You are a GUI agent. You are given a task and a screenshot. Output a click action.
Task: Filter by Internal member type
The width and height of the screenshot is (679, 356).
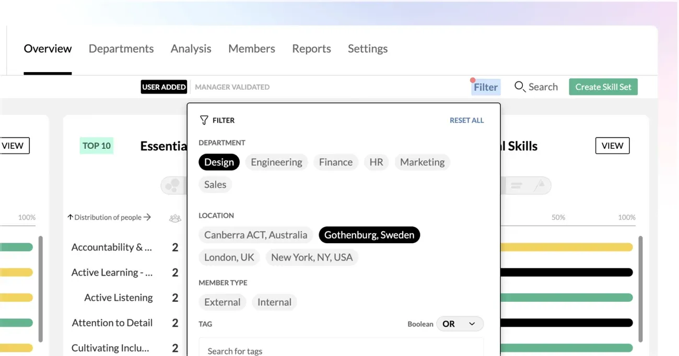pos(274,302)
